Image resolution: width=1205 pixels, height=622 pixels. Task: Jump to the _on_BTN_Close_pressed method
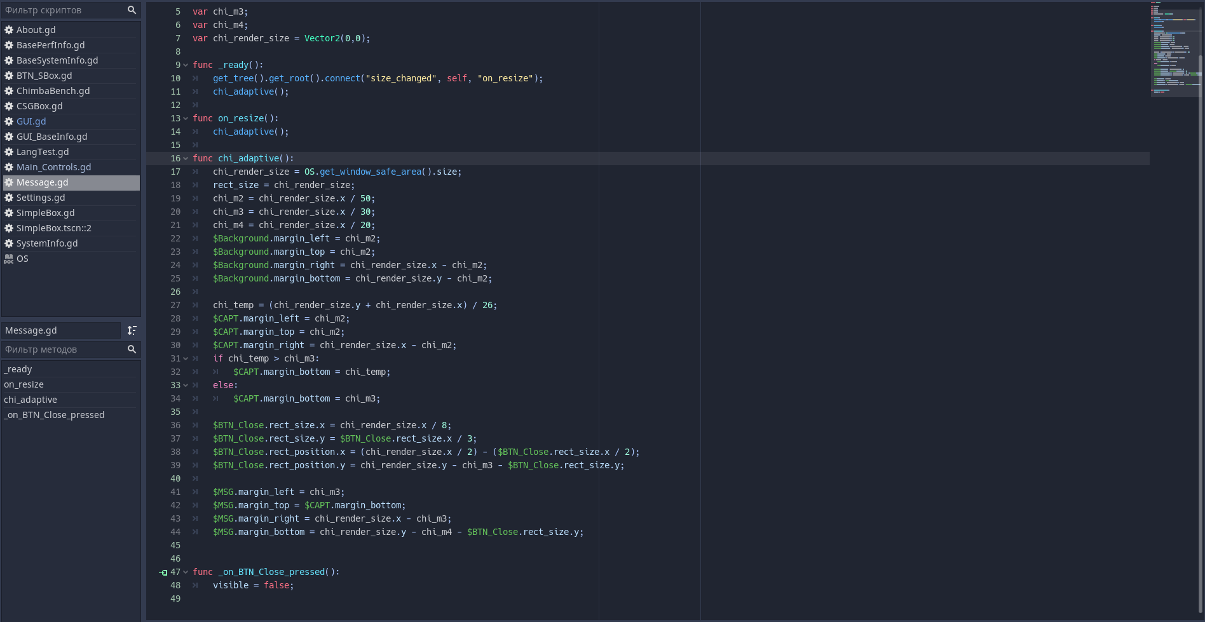pos(54,415)
